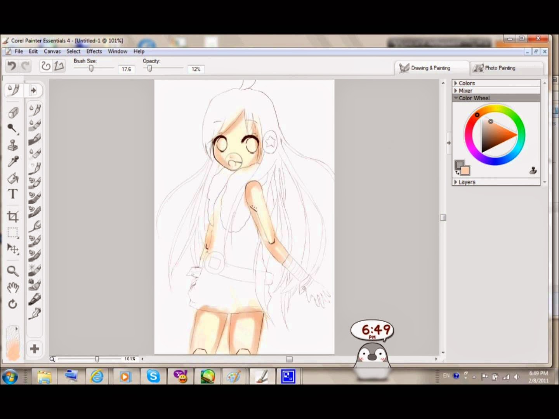
Task: Open the Effects menu
Action: tap(94, 51)
